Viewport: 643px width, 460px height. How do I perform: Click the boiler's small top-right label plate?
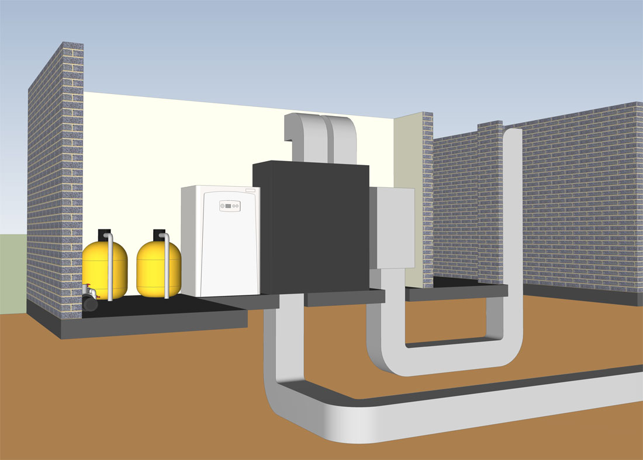point(250,190)
